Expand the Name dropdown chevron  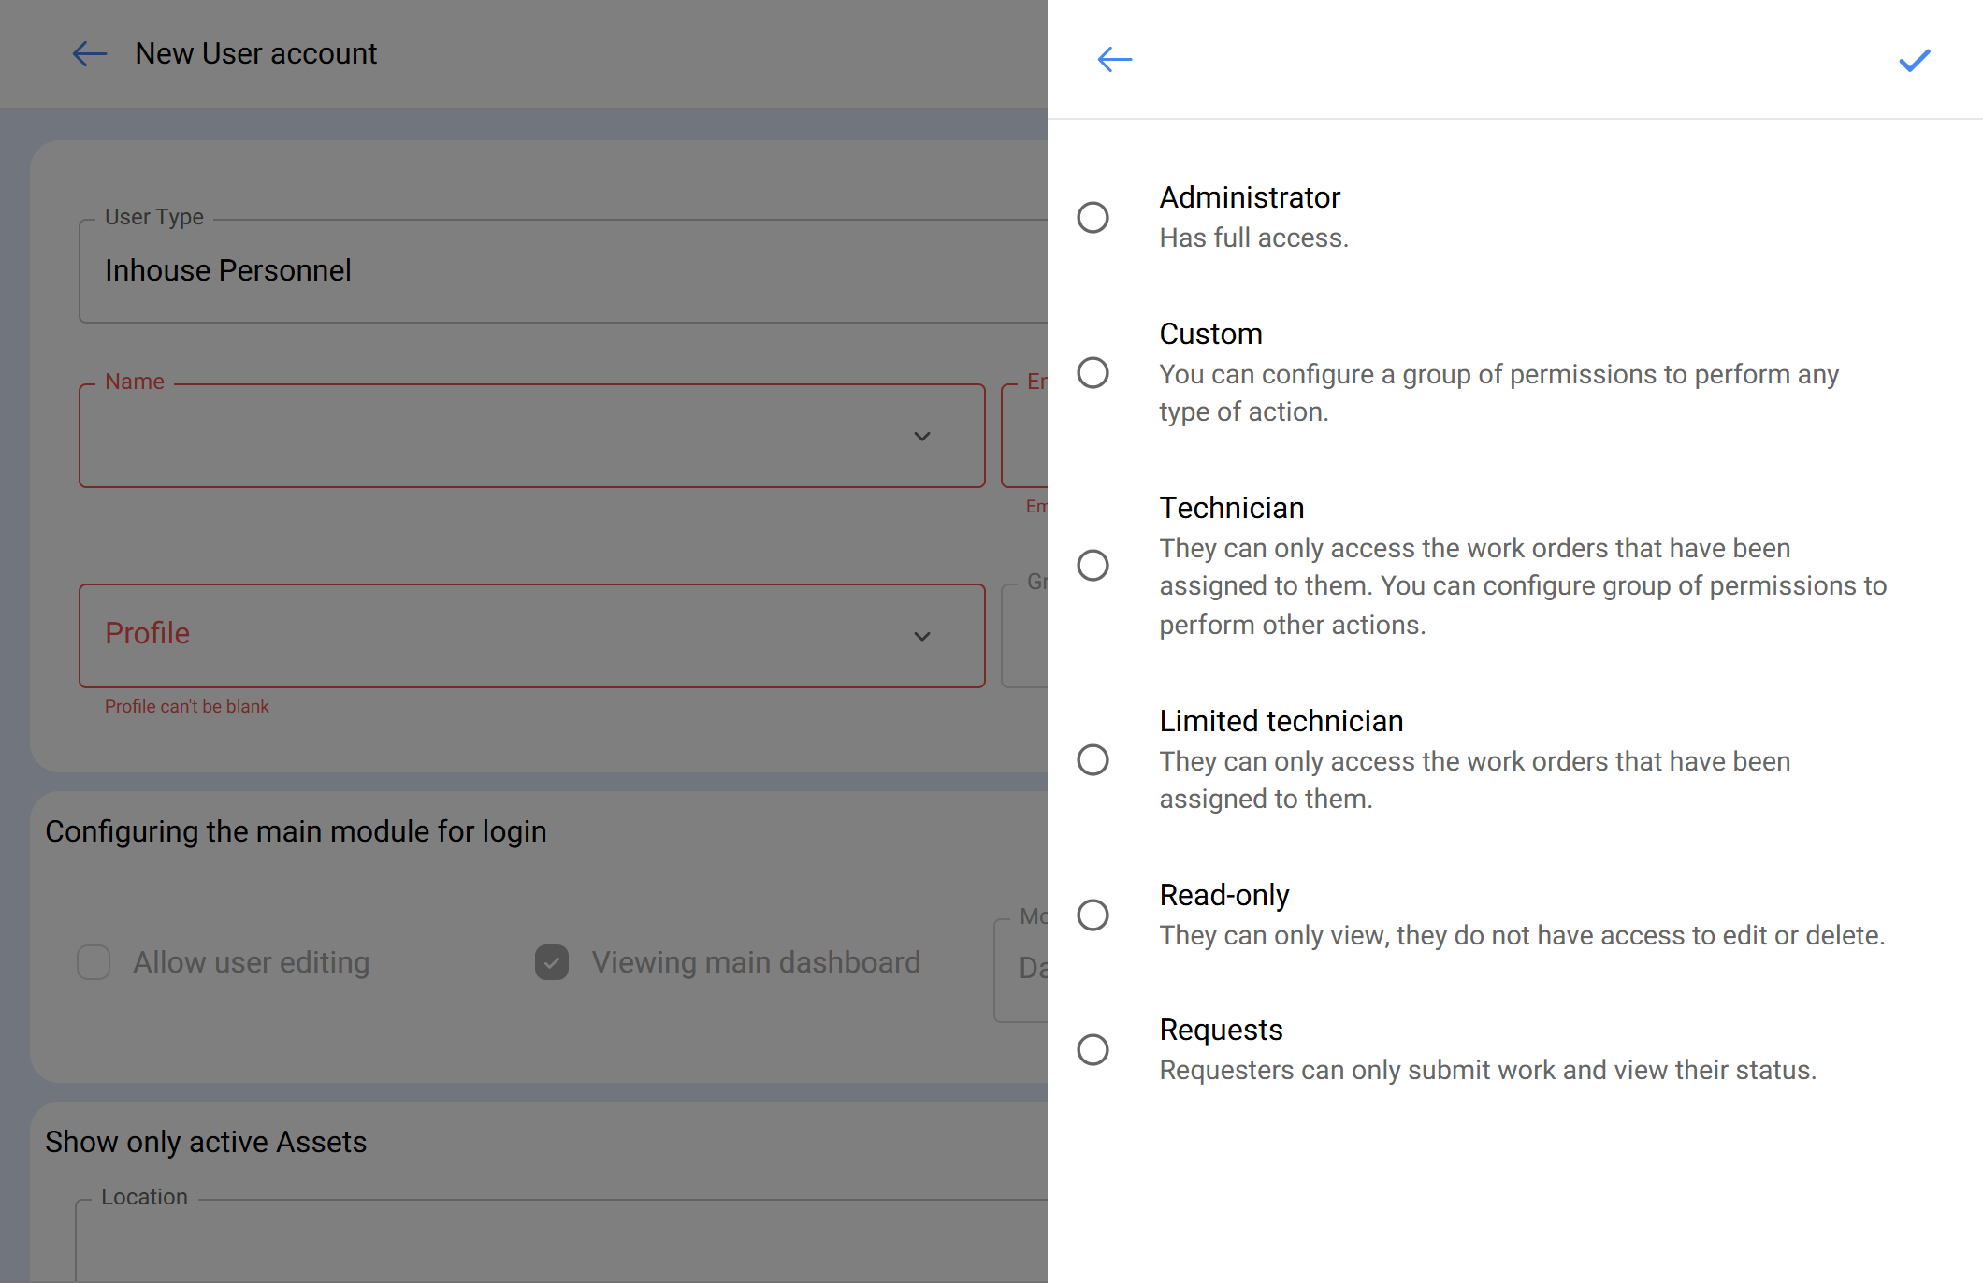point(921,437)
